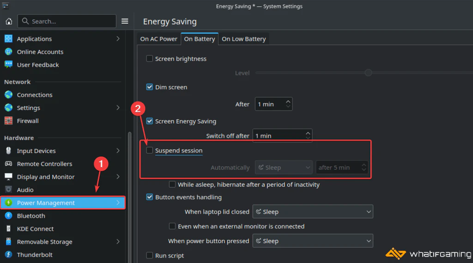Expand the Display and Monitor chevron

coord(118,177)
